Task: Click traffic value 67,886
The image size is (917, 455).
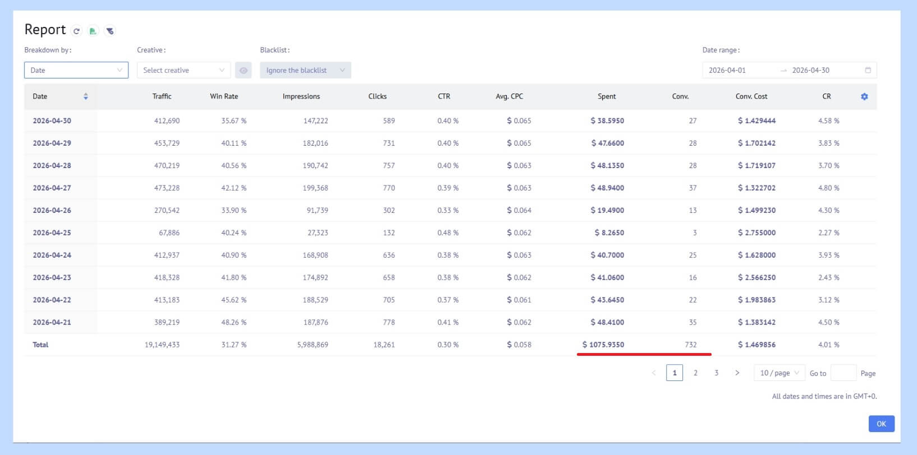Action: tap(169, 233)
